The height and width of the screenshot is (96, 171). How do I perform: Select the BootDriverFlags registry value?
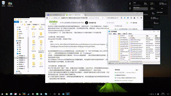(x=136, y=40)
